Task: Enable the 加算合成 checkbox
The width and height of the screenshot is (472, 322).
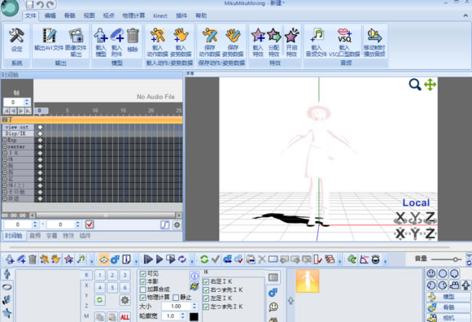Action: point(143,289)
